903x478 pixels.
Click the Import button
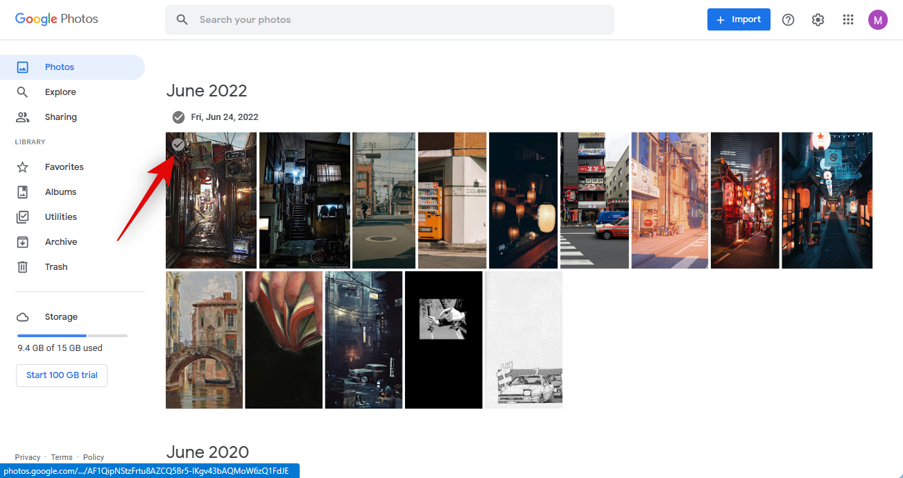739,19
